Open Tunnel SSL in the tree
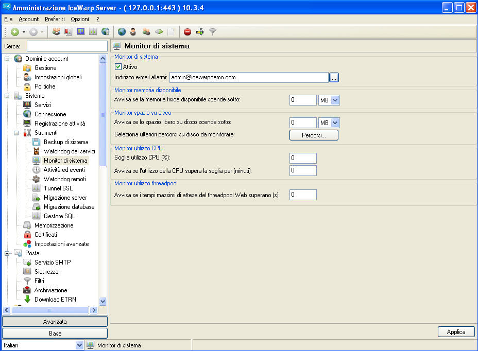This screenshot has width=478, height=351. pyautogui.click(x=58, y=188)
